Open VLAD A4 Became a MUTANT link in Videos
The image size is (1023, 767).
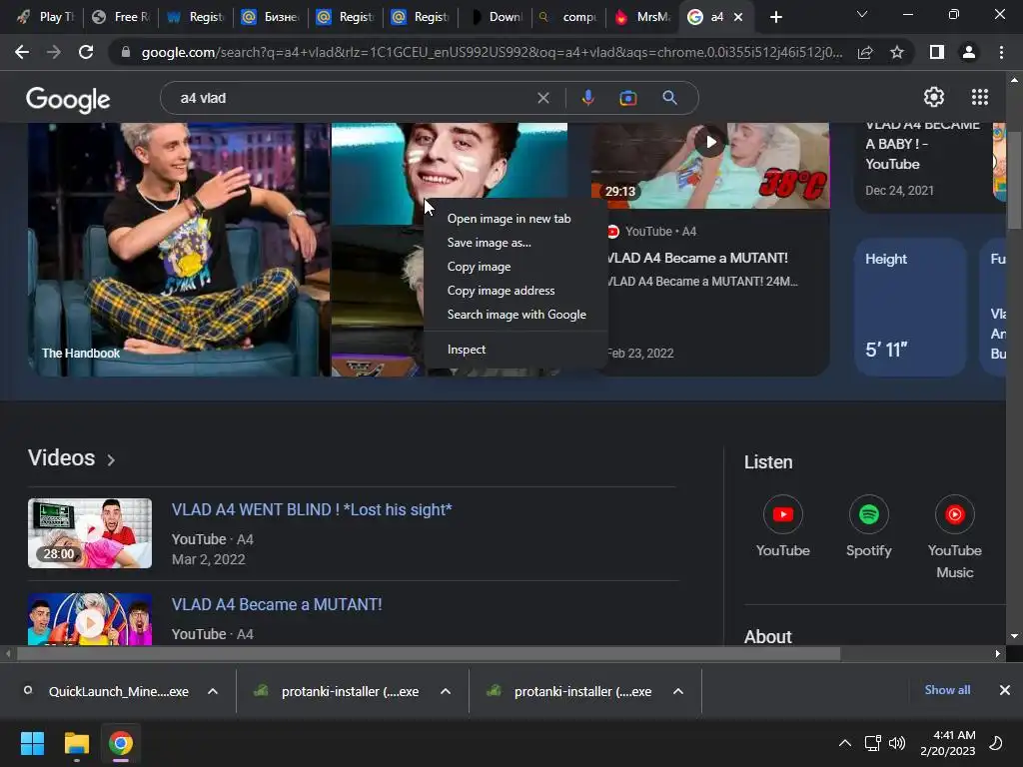[x=277, y=604]
